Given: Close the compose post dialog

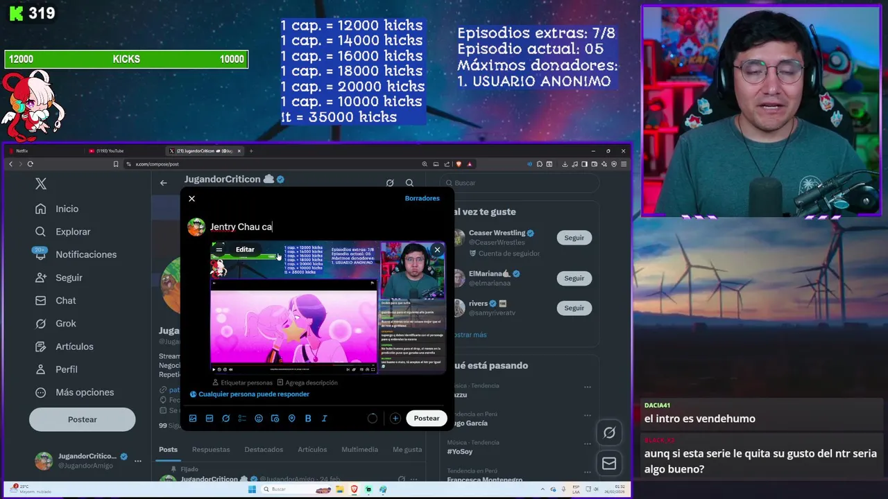Looking at the screenshot, I should pos(192,199).
